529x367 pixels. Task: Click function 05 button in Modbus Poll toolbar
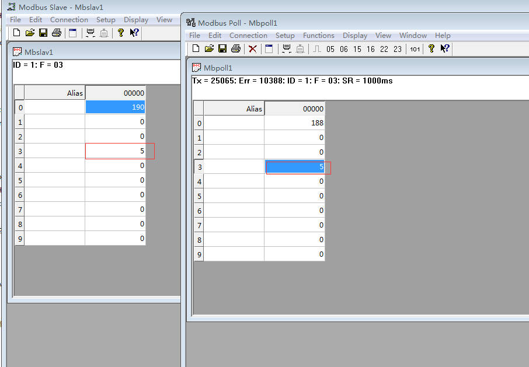click(x=330, y=49)
